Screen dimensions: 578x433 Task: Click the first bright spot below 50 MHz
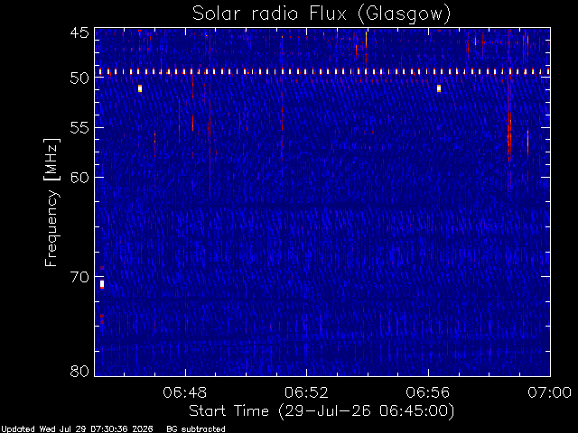pos(140,88)
